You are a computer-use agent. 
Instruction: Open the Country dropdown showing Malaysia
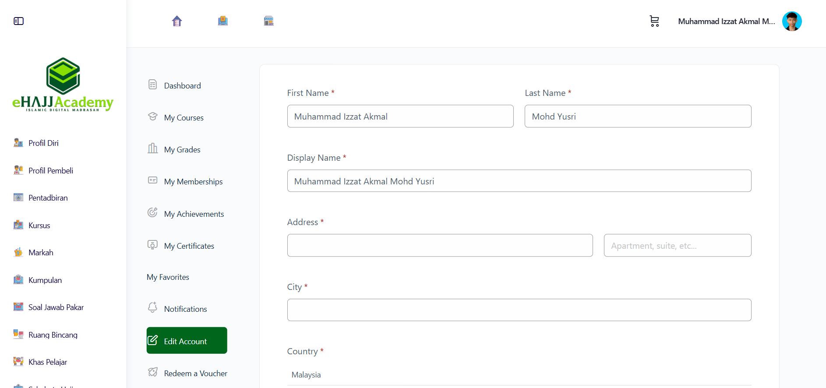(x=519, y=374)
